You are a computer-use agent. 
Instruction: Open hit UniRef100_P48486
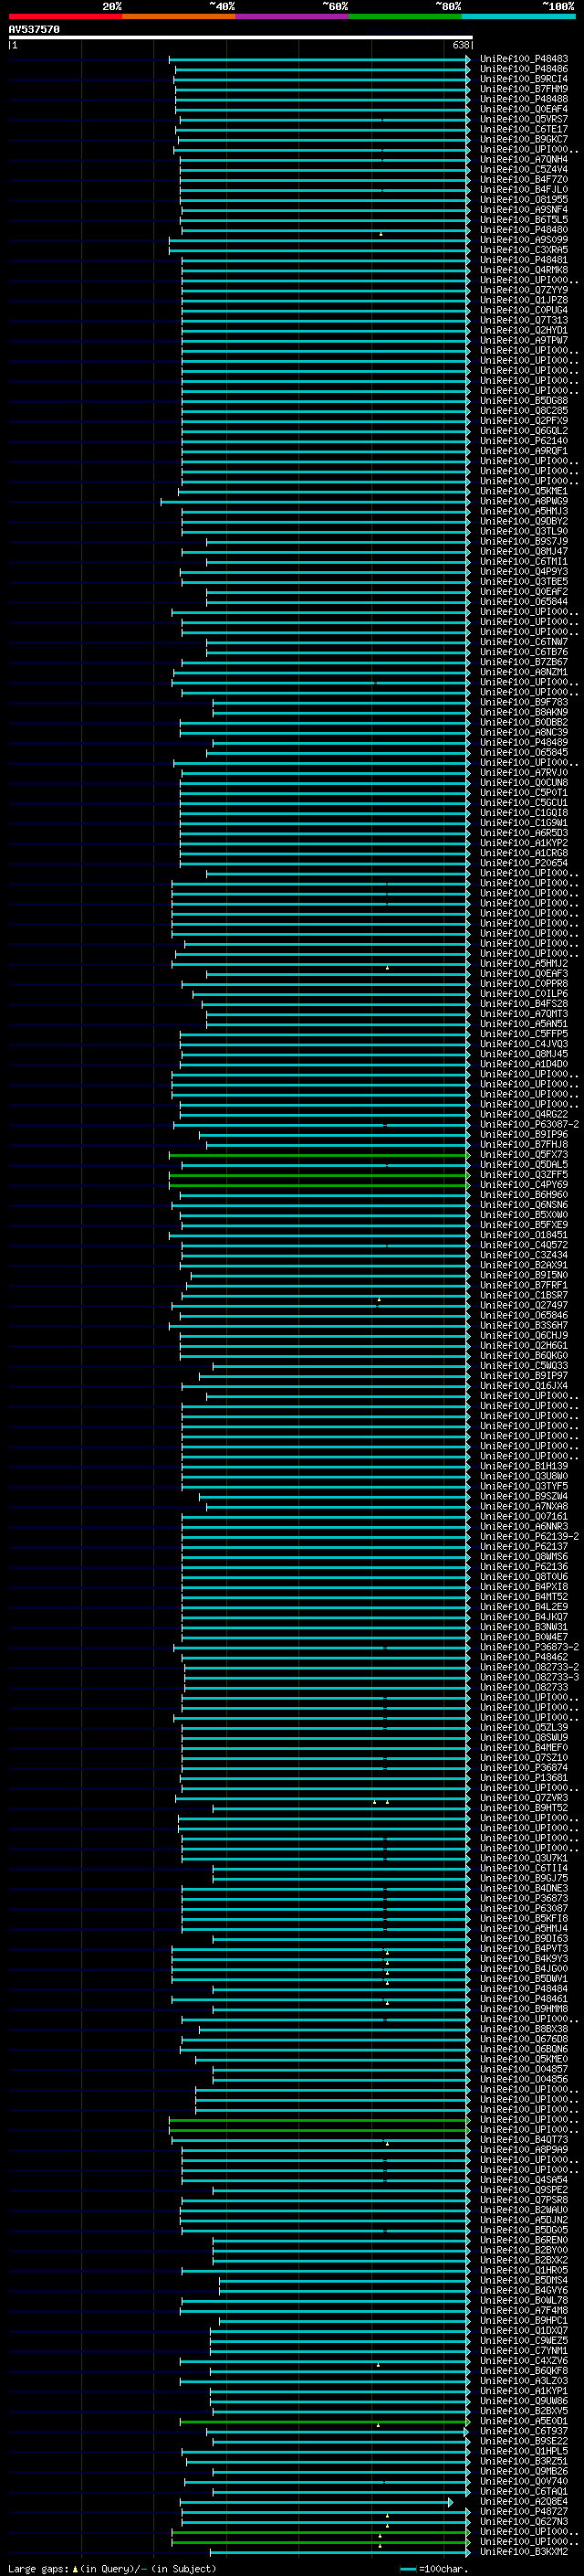(x=524, y=69)
